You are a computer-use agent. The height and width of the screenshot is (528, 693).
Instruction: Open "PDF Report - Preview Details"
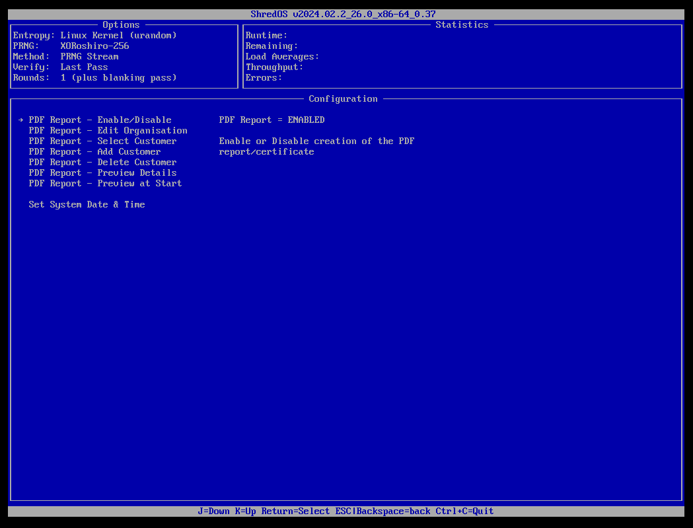pyautogui.click(x=102, y=172)
